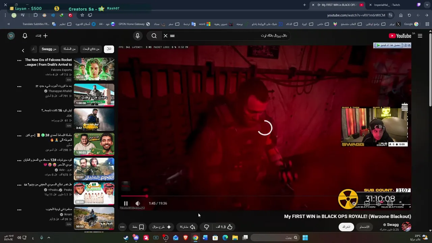Open File Explorer from taskbar
432x243 pixels.
coord(235,238)
